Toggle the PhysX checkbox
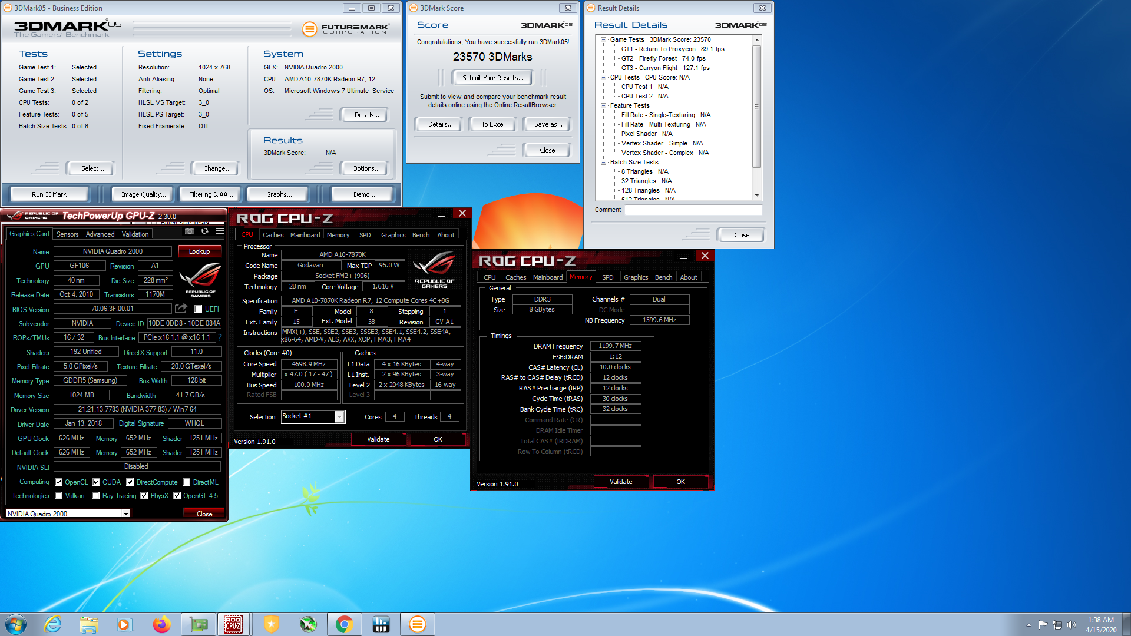 click(x=144, y=496)
